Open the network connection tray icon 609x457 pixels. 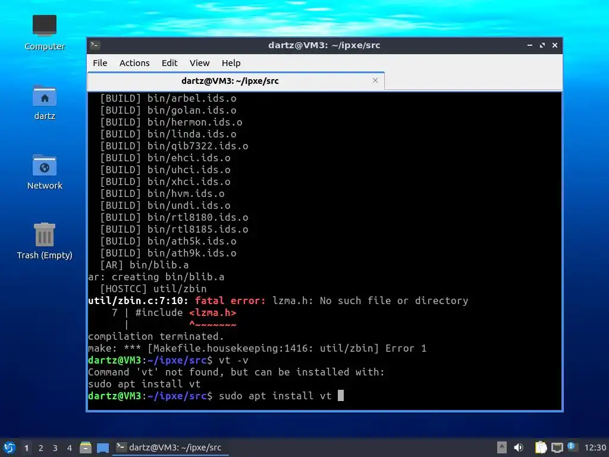(557, 447)
